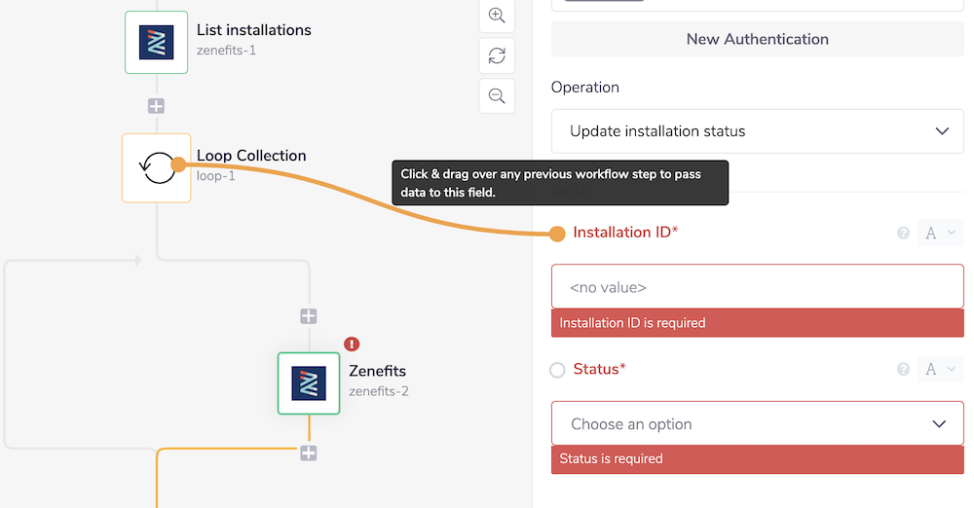This screenshot has width=974, height=508.
Task: Change Status field type selector
Action: click(x=940, y=370)
